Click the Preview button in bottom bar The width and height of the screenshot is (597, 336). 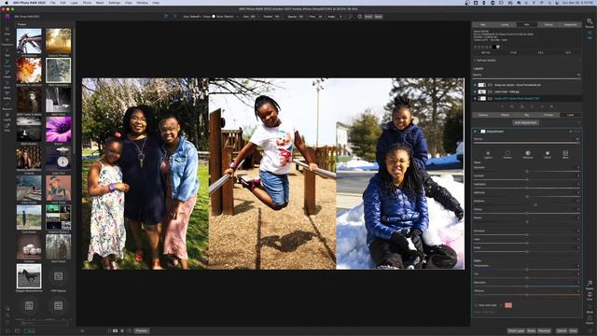(x=141, y=331)
